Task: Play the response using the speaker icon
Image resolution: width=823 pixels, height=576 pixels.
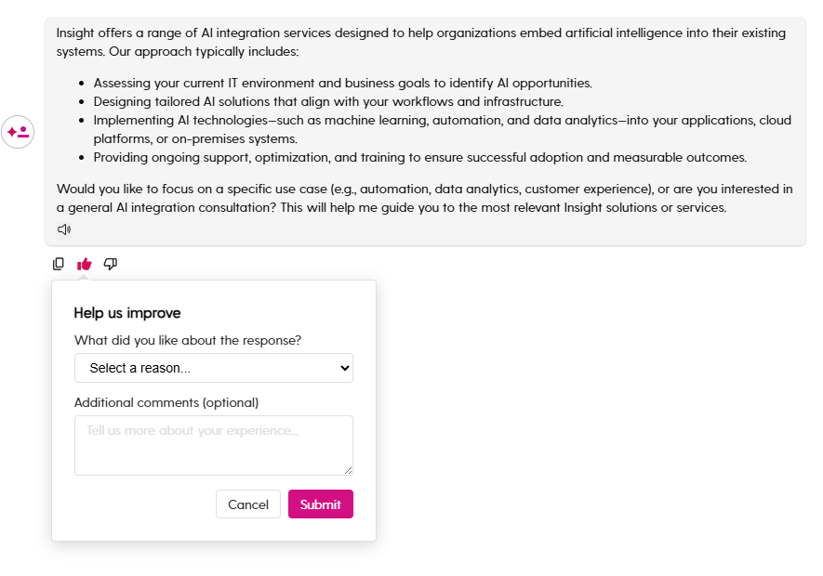Action: 64,229
